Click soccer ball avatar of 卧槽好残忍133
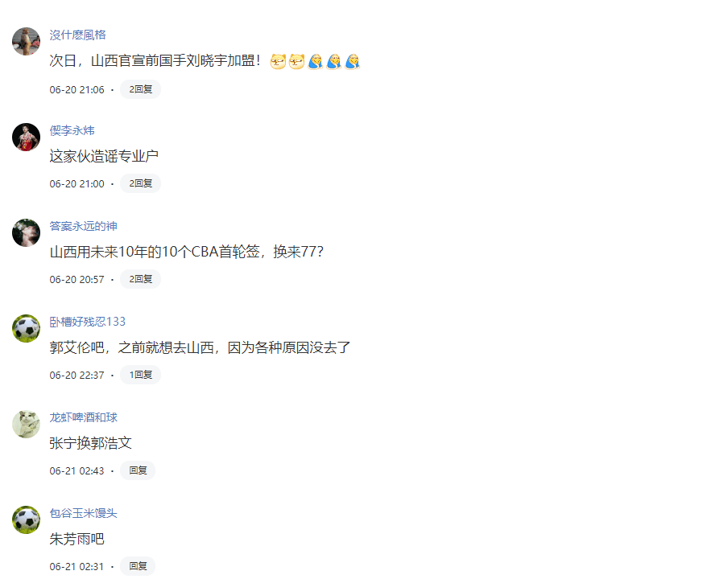This screenshot has width=707, height=579. click(26, 328)
